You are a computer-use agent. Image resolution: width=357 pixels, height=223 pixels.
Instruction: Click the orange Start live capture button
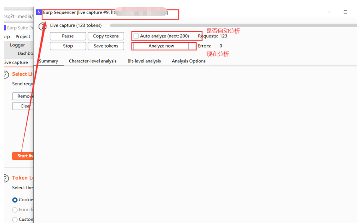(x=23, y=156)
